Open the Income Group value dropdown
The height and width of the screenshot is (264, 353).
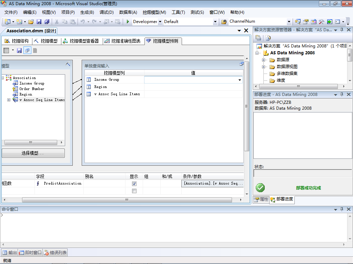(240, 80)
